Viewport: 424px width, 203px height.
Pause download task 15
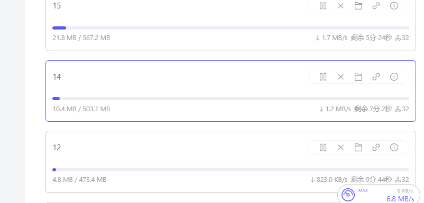[x=323, y=6]
